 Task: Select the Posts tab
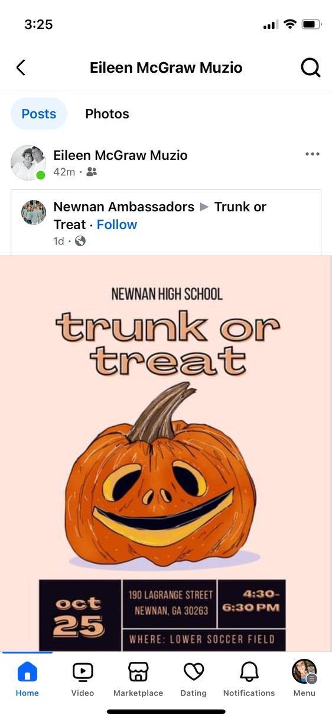(39, 114)
